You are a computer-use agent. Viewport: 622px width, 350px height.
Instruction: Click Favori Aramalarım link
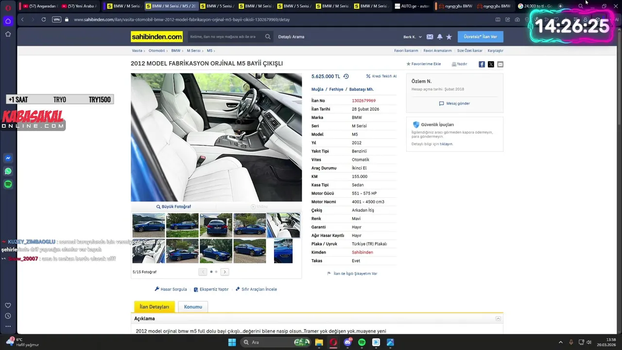tap(437, 51)
